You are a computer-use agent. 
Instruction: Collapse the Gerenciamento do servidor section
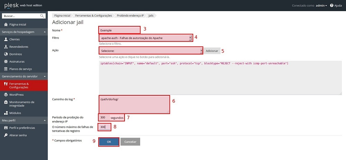tap(44, 76)
